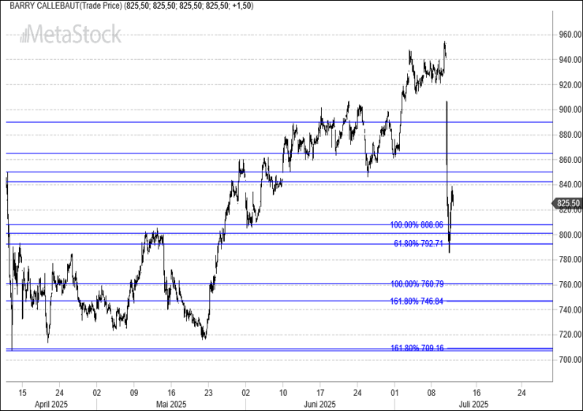Click the 740.00 price axis label
583x411 pixels.
coord(570,309)
